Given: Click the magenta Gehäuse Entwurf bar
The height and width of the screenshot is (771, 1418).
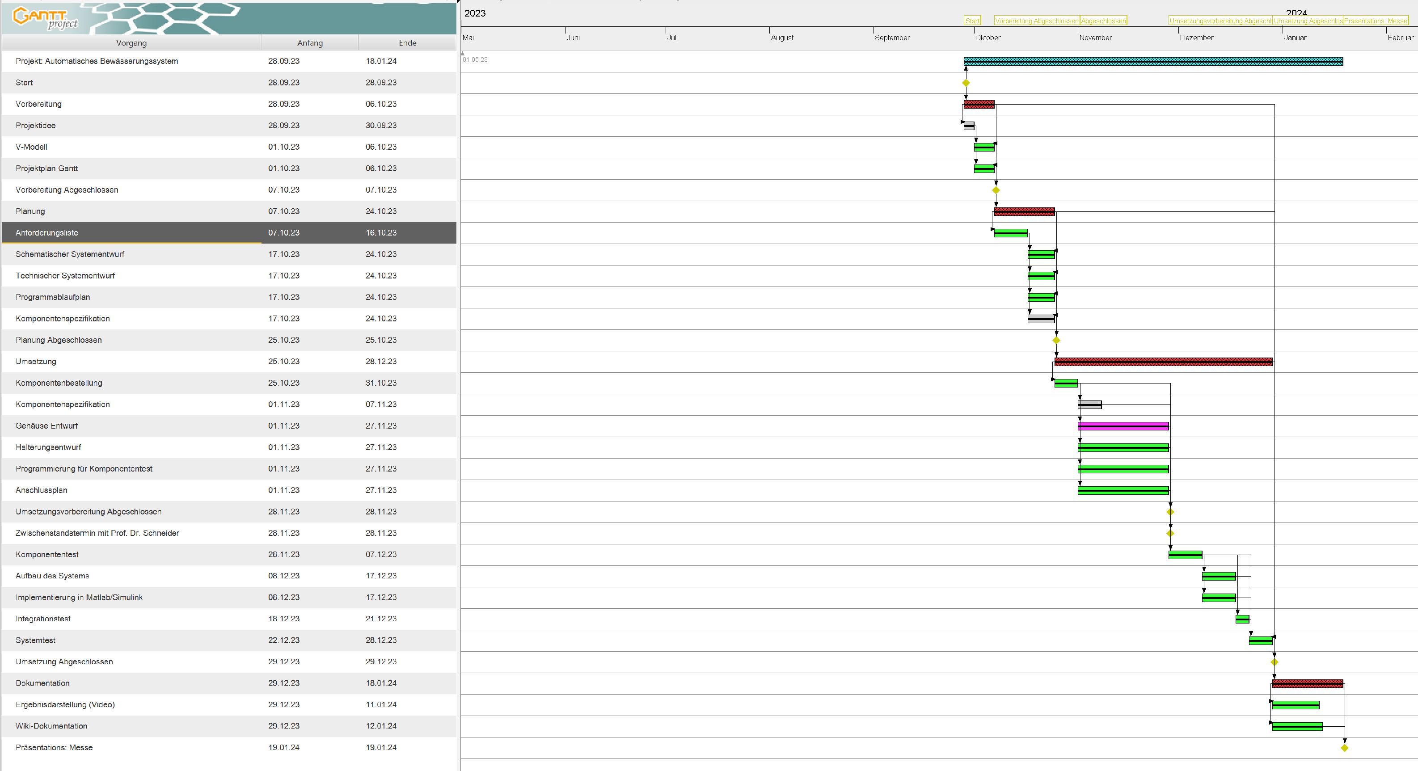Looking at the screenshot, I should pos(1123,426).
